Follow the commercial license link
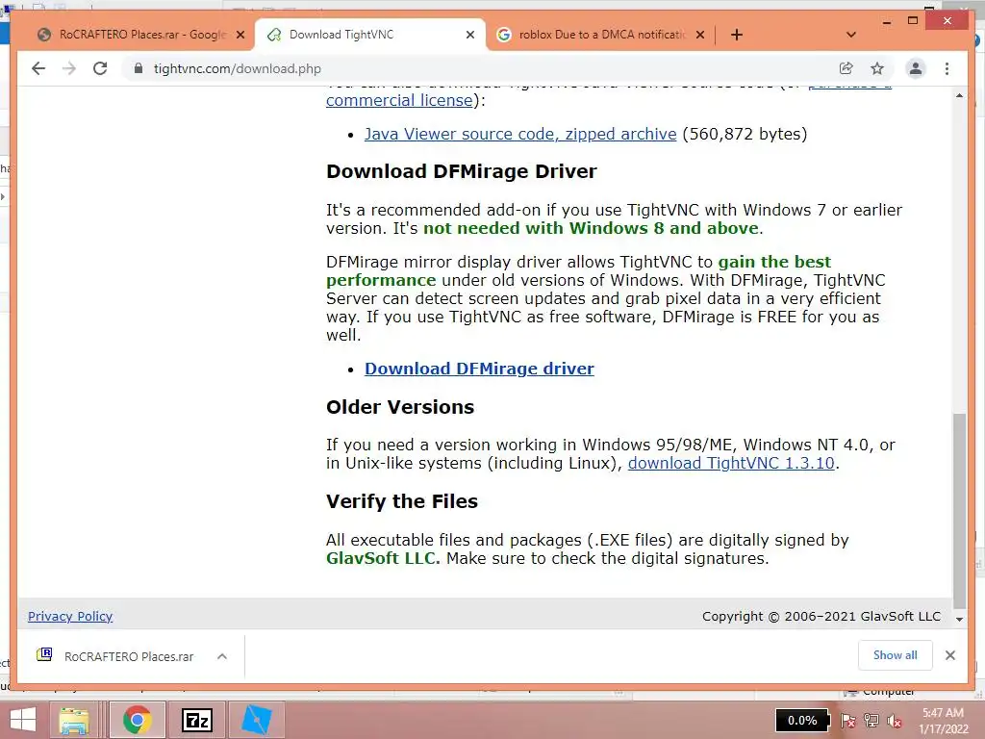The width and height of the screenshot is (985, 739). pyautogui.click(x=399, y=100)
